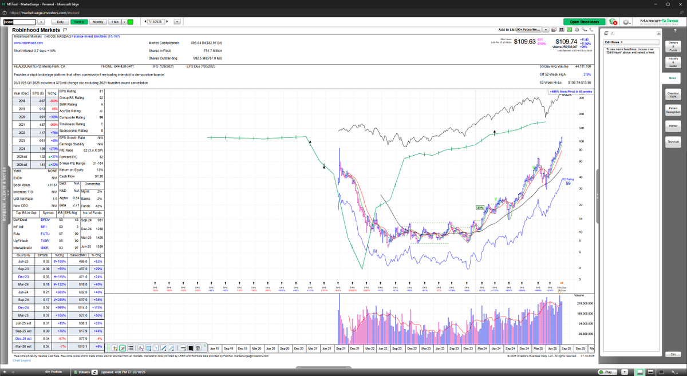Open the 90+ Portfolio bottom tab

click(53, 372)
